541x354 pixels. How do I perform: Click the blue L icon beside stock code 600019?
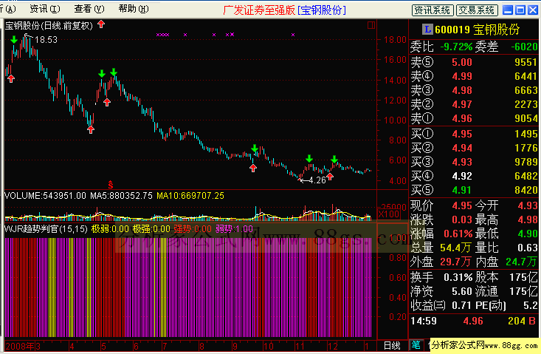[x=427, y=30]
